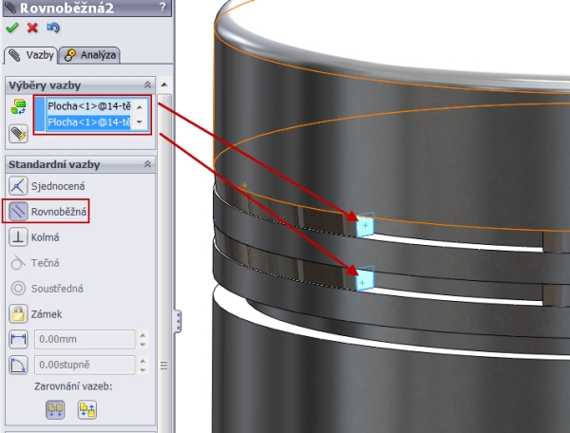Select highlighted second Plocha<1>@14-tě entry
The width and height of the screenshot is (570, 433).
(88, 122)
